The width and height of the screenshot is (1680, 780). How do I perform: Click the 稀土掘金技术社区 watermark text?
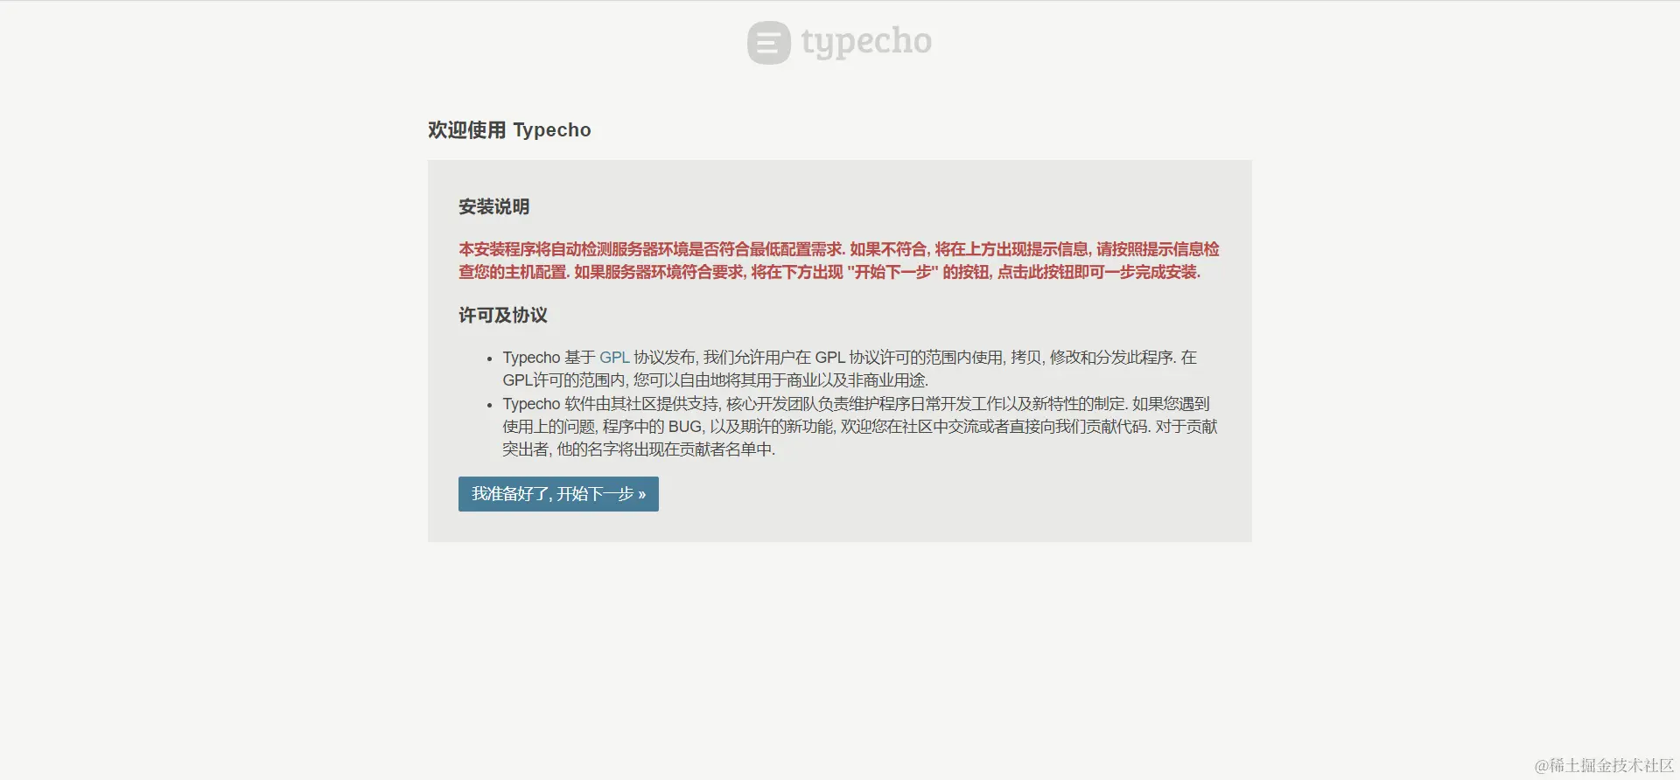point(1604,766)
